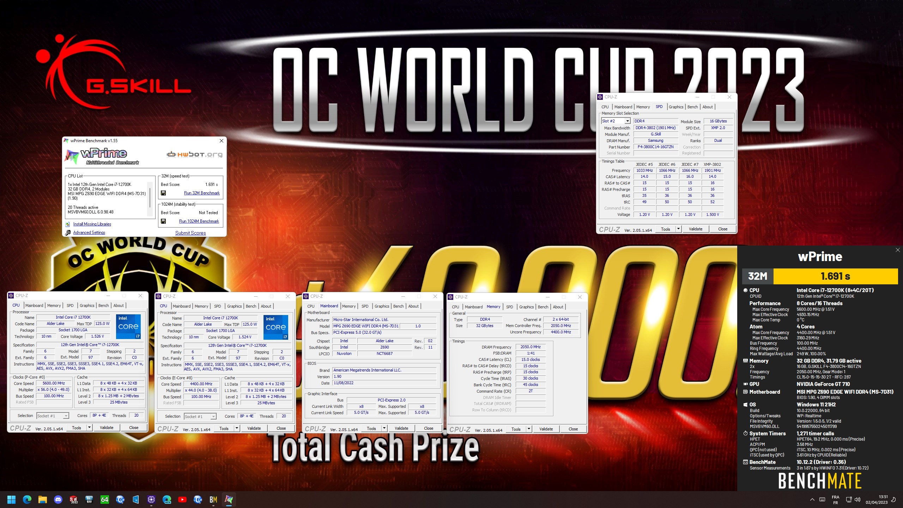Viewport: 903px width, 508px height.
Task: Open network status in system tray
Action: coord(849,500)
